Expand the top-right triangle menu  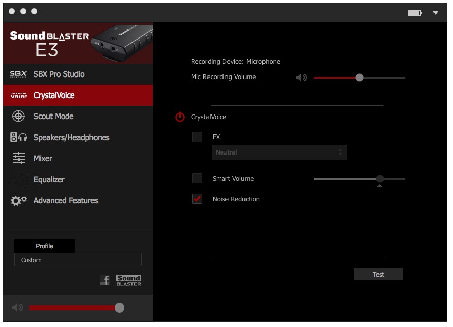[436, 13]
